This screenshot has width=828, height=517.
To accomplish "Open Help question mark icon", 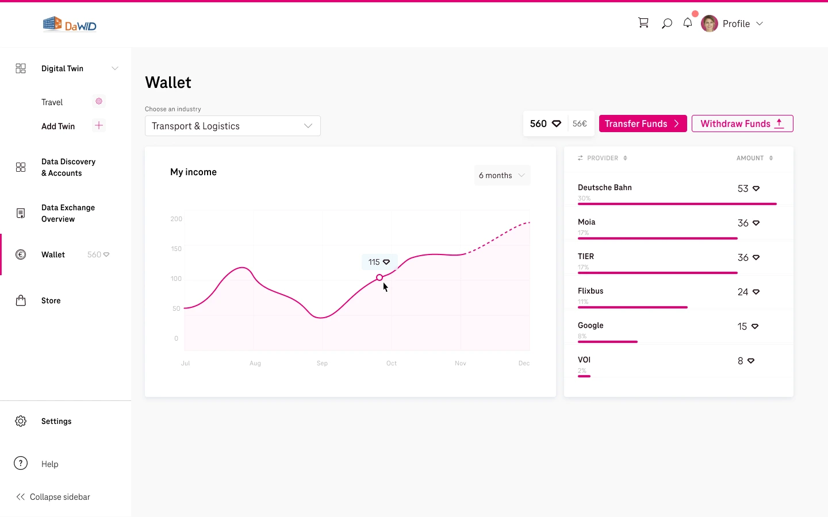I will pos(21,464).
